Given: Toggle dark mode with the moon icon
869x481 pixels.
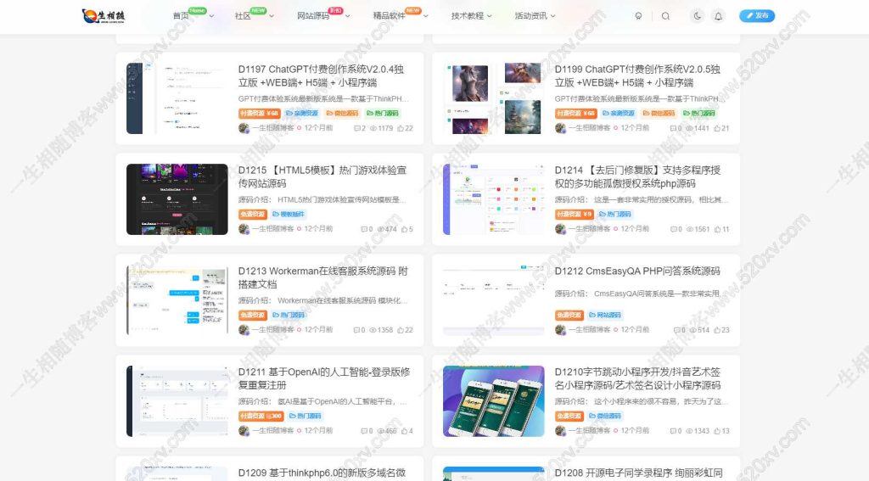Looking at the screenshot, I should (698, 16).
